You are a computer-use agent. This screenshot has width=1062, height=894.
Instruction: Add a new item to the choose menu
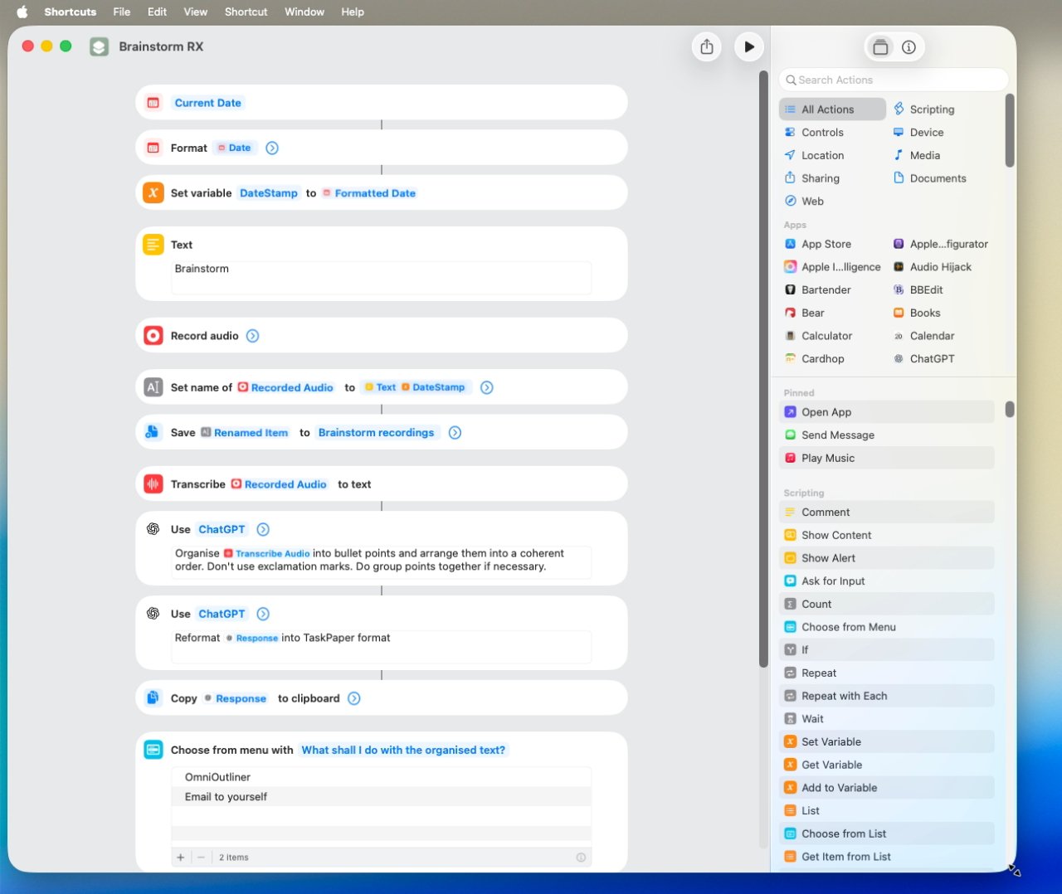click(181, 857)
